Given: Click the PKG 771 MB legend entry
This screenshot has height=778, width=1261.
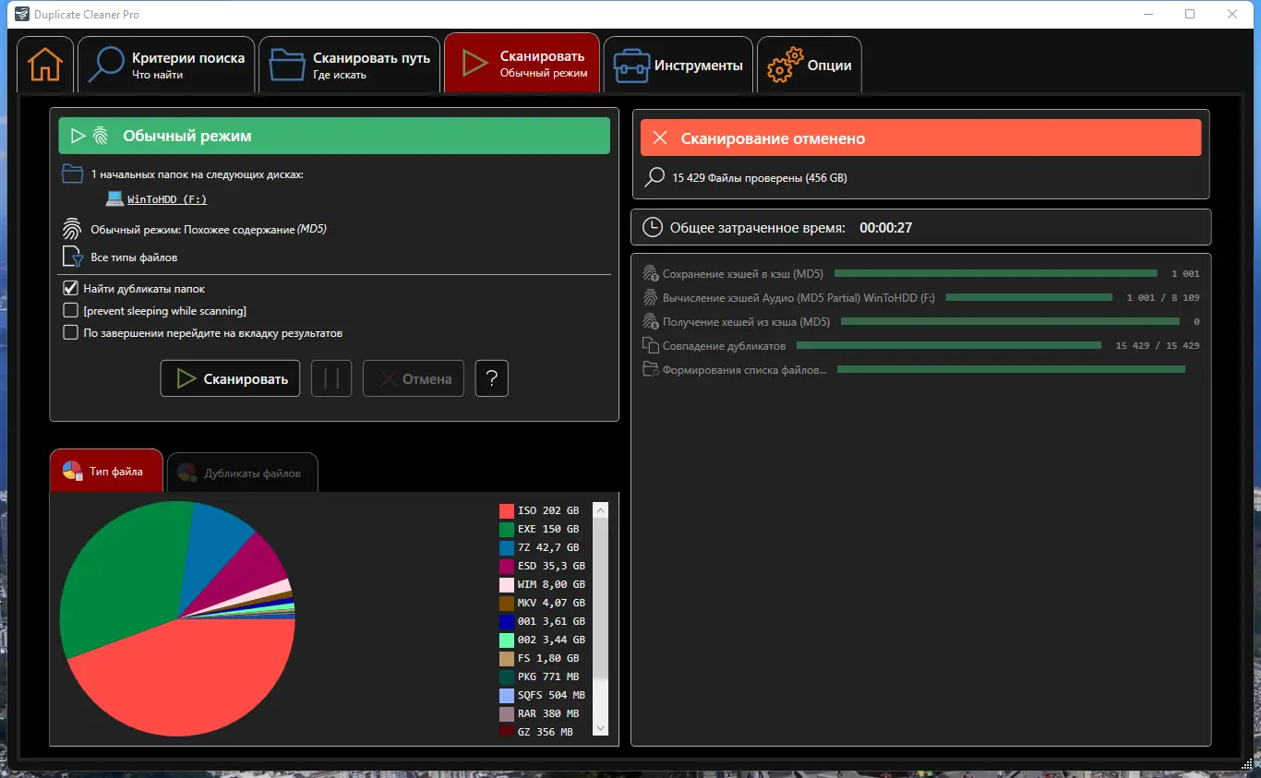Looking at the screenshot, I should pyautogui.click(x=539, y=676).
